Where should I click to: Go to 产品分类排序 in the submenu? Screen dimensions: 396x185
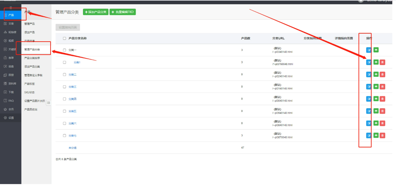click(32, 58)
